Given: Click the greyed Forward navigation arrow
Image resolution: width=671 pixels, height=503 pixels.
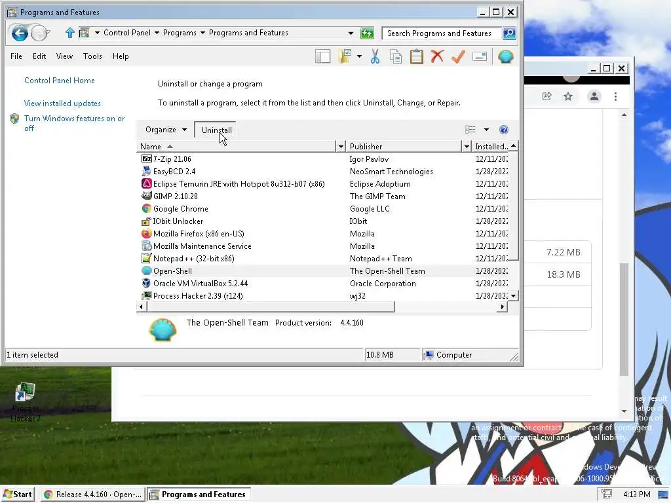Looking at the screenshot, I should pos(39,33).
